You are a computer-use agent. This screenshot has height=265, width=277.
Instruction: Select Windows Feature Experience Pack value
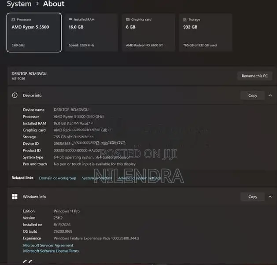[x=96, y=238]
